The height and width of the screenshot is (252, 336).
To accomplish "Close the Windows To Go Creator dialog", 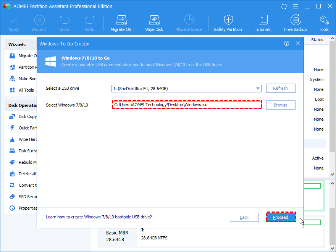I will click(x=298, y=44).
